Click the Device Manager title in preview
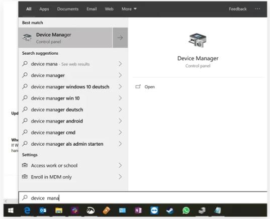The image size is (270, 219). coord(198,58)
